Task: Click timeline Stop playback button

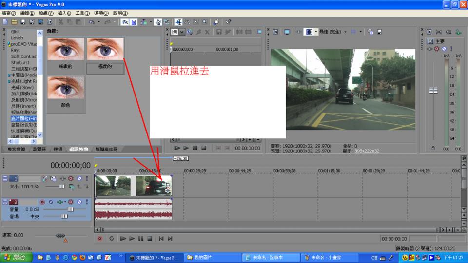Action: click(150, 239)
